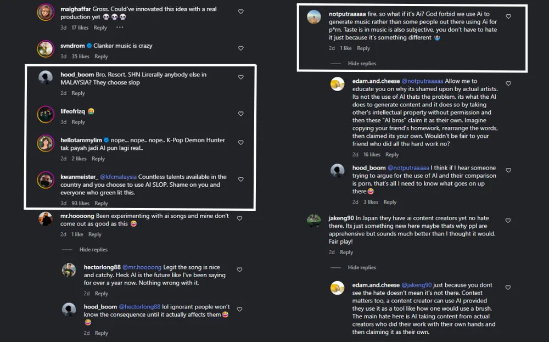The height and width of the screenshot is (342, 549).
Task: View the 93 likes on kwanmeister_'s comment
Action: click(81, 203)
